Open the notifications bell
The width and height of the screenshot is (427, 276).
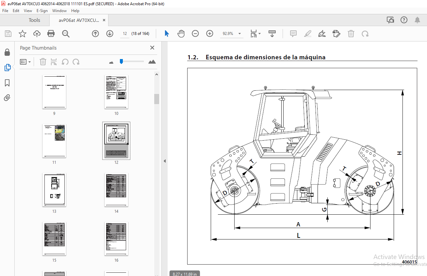(418, 20)
